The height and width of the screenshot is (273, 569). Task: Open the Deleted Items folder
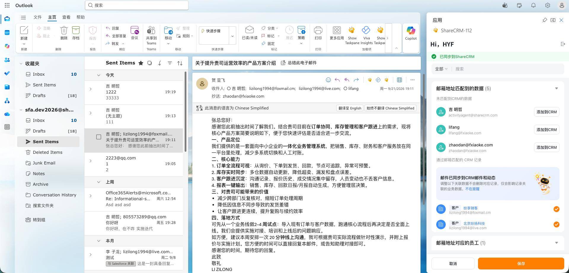pyautogui.click(x=48, y=152)
